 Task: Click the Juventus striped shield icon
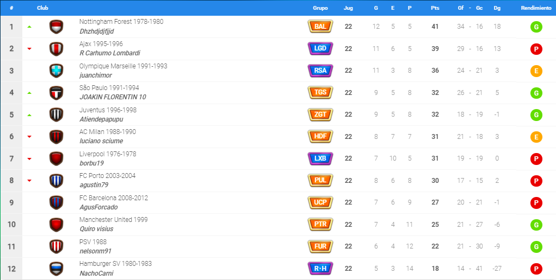(x=56, y=114)
